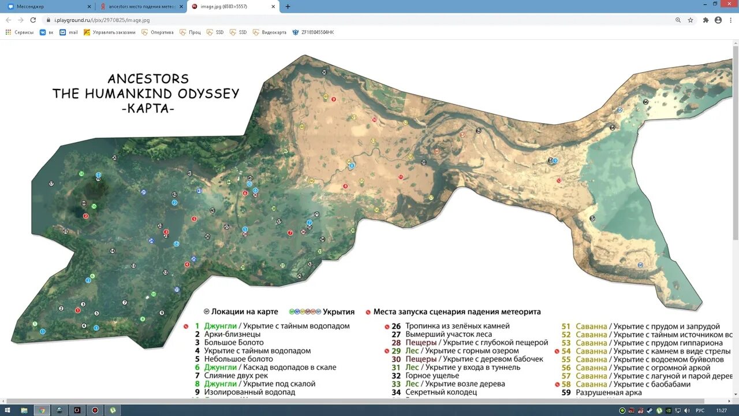Open the Chrome profile avatar

(718, 20)
